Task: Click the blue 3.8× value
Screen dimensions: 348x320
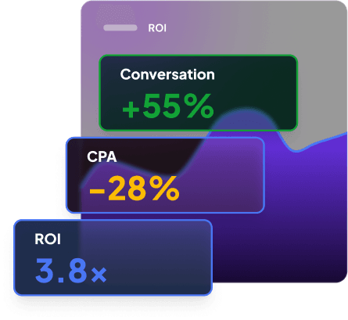Action: pos(71,271)
